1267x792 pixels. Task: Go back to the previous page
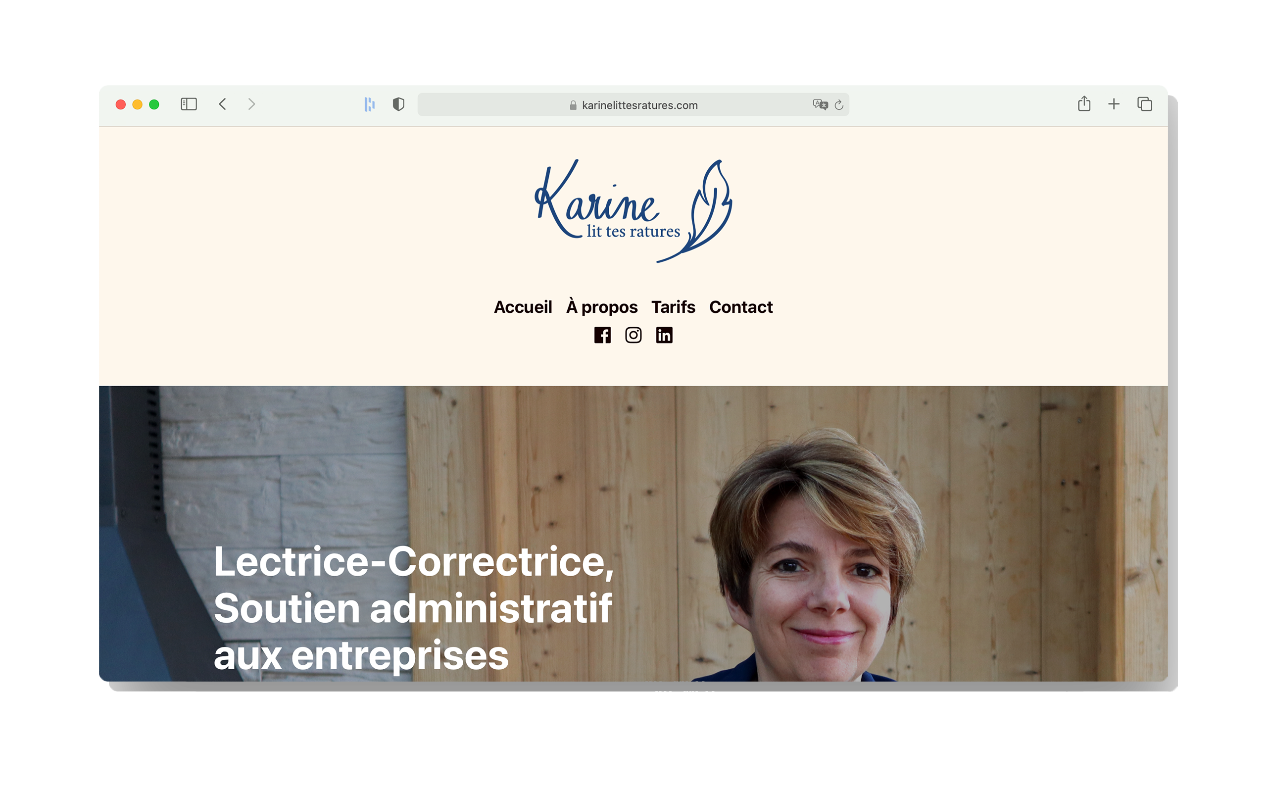223,104
